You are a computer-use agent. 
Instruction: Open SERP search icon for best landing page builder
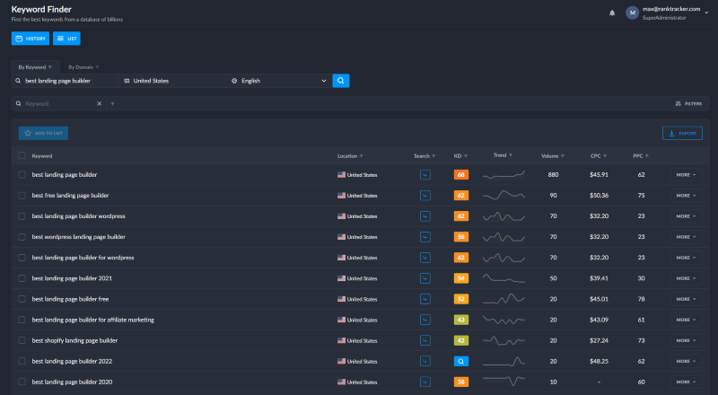[425, 174]
